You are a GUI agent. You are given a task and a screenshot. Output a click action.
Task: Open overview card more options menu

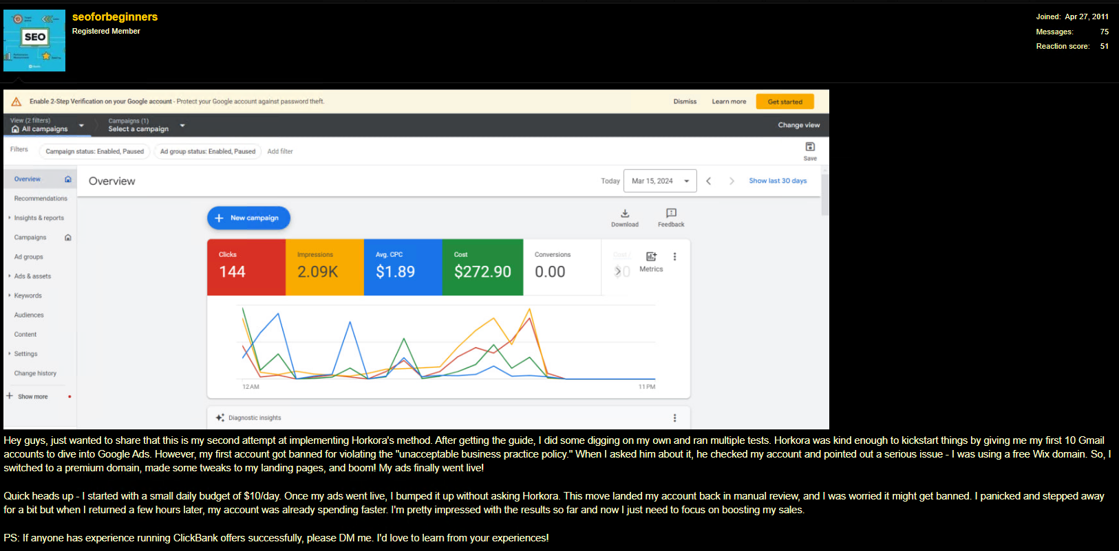click(674, 256)
